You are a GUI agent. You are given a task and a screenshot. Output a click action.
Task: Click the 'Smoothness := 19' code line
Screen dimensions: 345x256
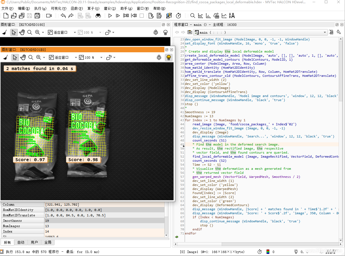coord(200,112)
